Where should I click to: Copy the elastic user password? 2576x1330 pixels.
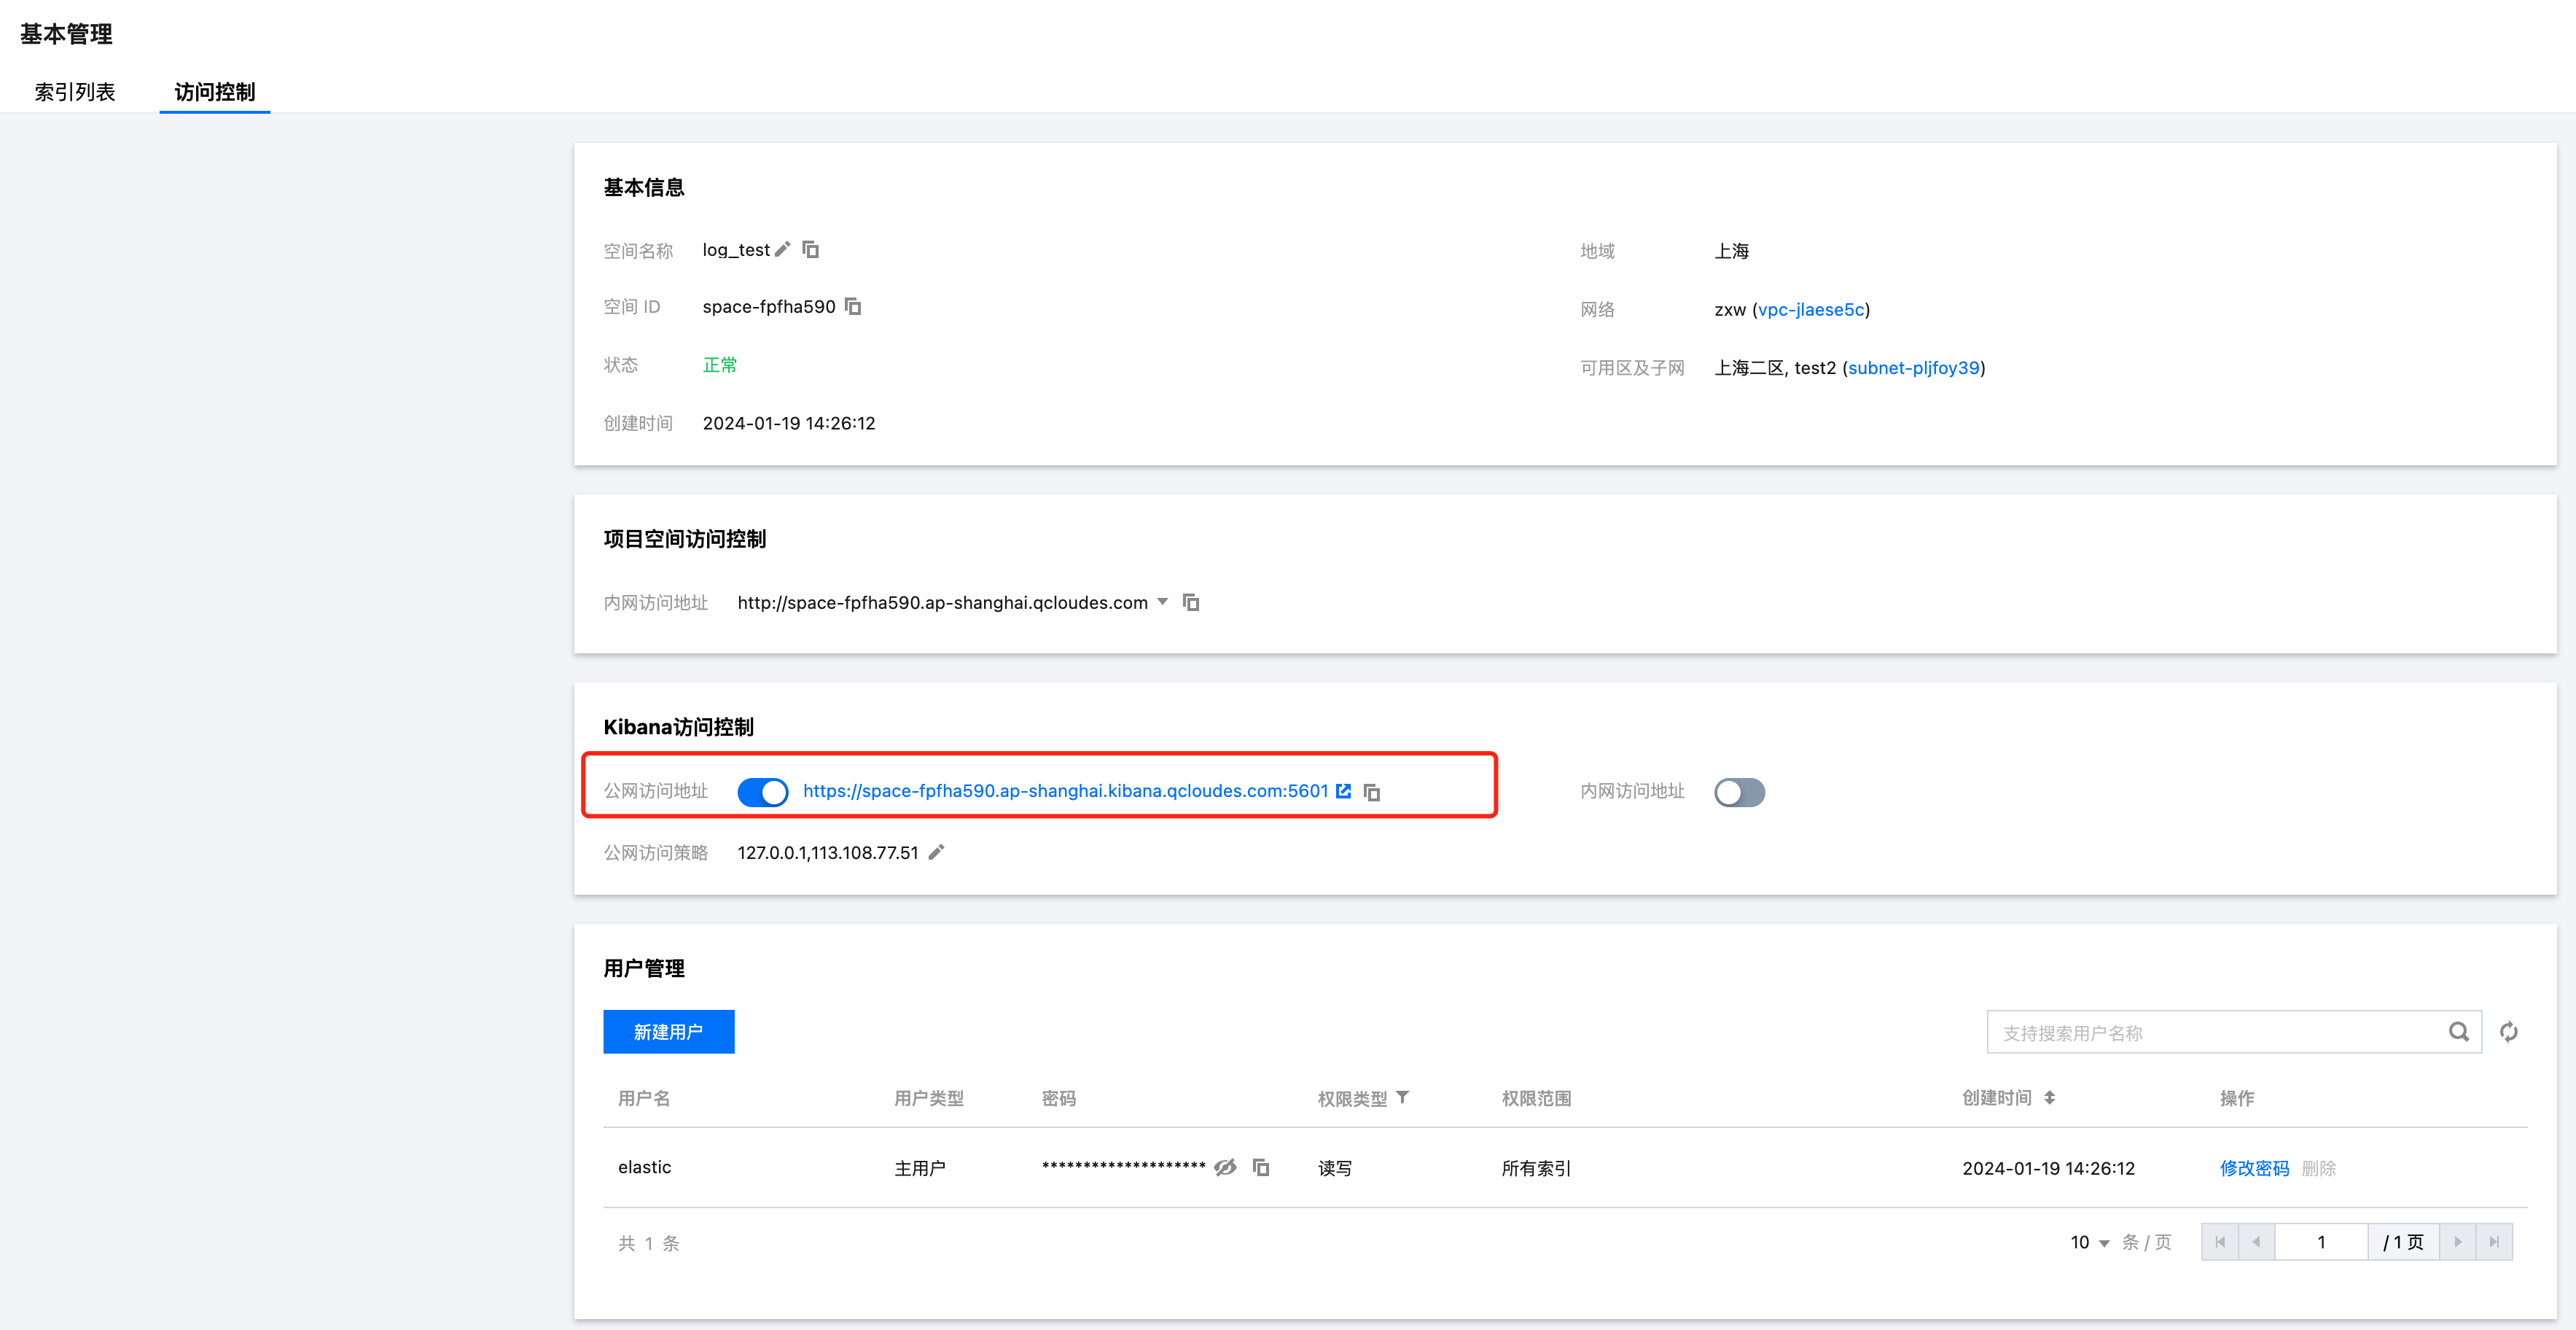click(x=1261, y=1167)
